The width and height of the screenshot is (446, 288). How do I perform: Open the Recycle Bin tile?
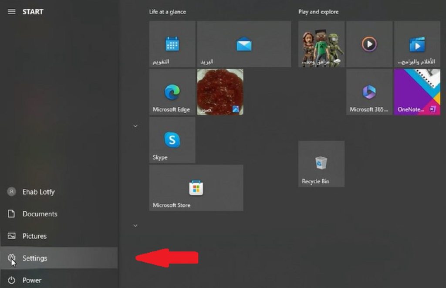(321, 164)
